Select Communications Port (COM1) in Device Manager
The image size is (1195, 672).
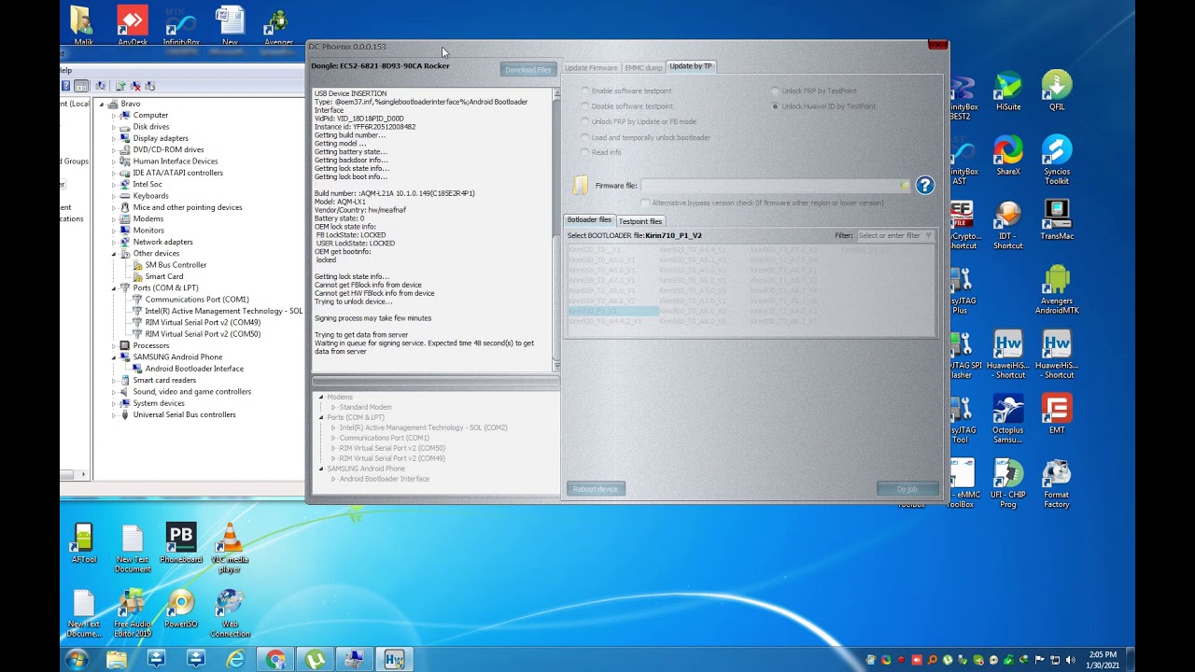(197, 300)
